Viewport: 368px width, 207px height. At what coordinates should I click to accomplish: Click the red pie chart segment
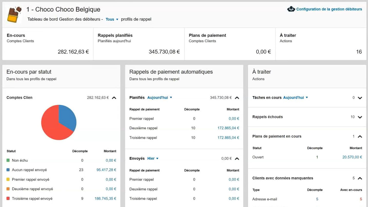pos(53,126)
